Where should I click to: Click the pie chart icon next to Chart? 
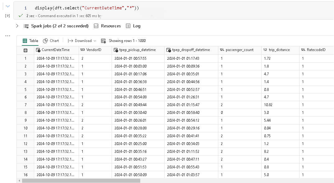[x=45, y=40]
